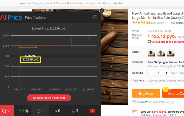Expand the Add to Wish List dropdown arrow

point(172,102)
